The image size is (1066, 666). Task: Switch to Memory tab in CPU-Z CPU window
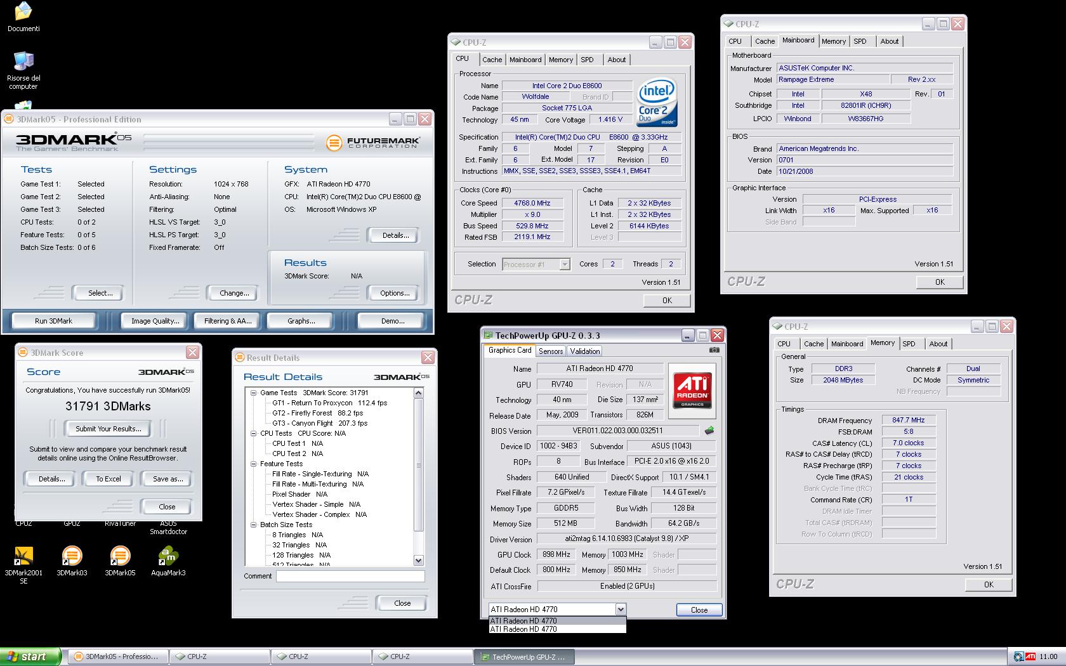tap(561, 60)
